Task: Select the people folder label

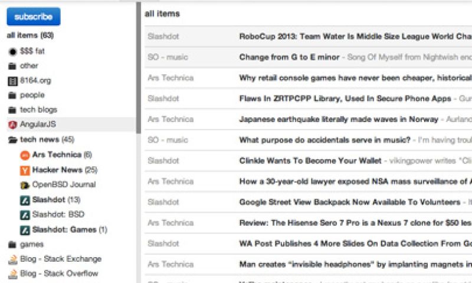Action: (32, 95)
